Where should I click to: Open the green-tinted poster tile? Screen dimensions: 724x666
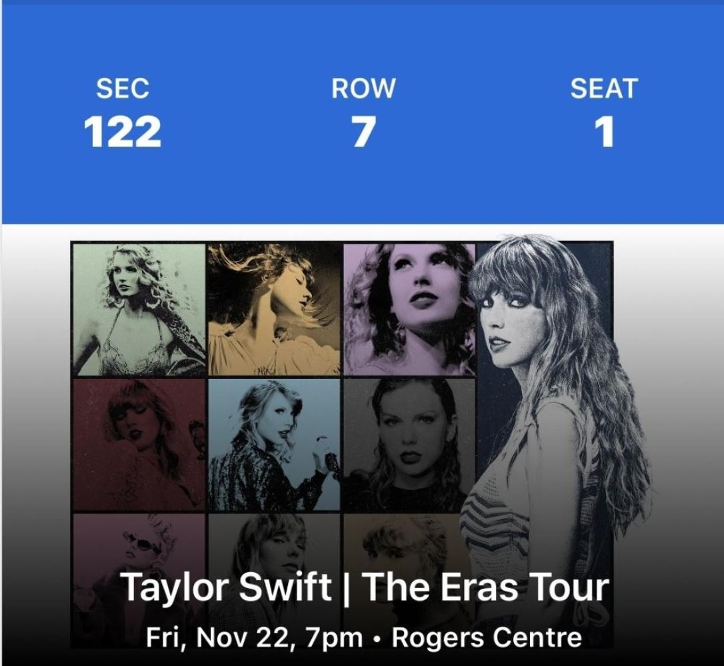139,310
